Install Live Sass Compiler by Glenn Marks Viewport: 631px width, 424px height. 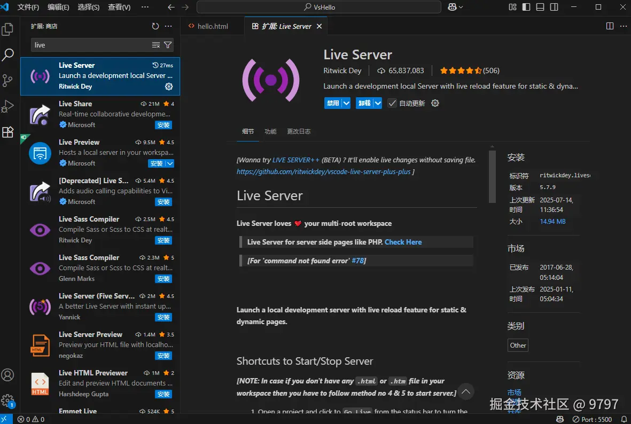163,279
